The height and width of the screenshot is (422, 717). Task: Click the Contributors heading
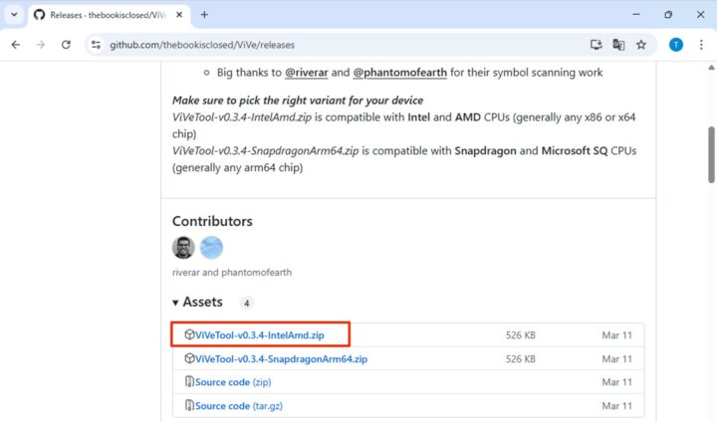point(212,221)
